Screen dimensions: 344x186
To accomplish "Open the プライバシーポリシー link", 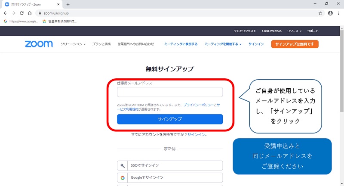I will pyautogui.click(x=198, y=105).
